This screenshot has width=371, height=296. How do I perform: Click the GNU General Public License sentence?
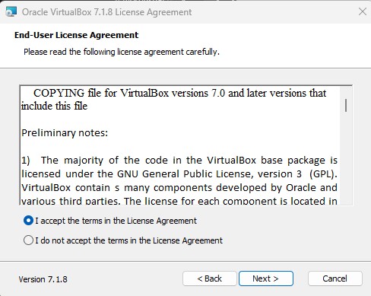point(179,174)
